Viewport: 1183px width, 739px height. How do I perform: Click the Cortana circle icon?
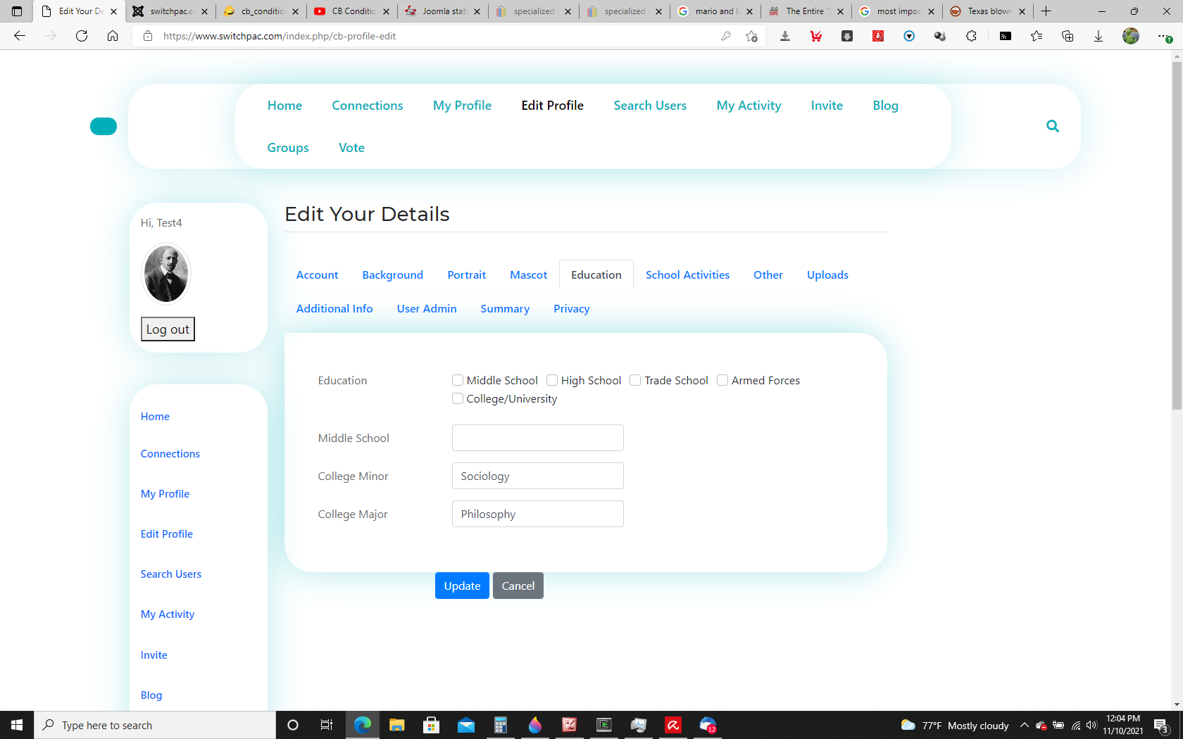click(293, 725)
